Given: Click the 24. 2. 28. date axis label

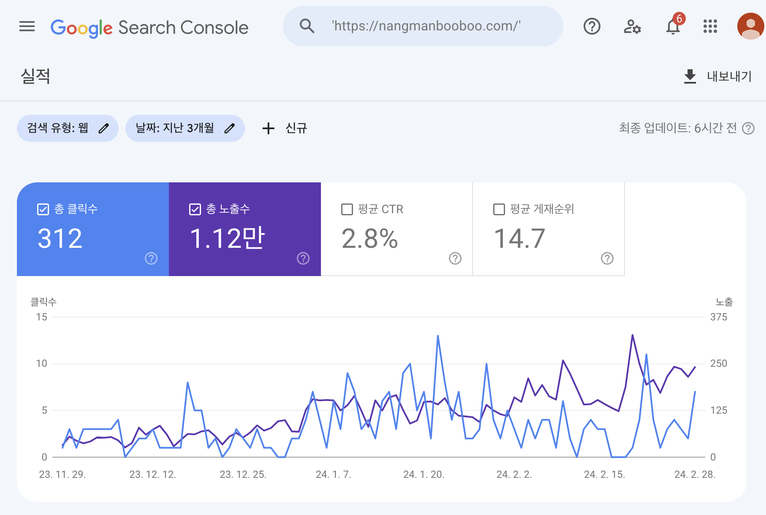Looking at the screenshot, I should pyautogui.click(x=695, y=474).
